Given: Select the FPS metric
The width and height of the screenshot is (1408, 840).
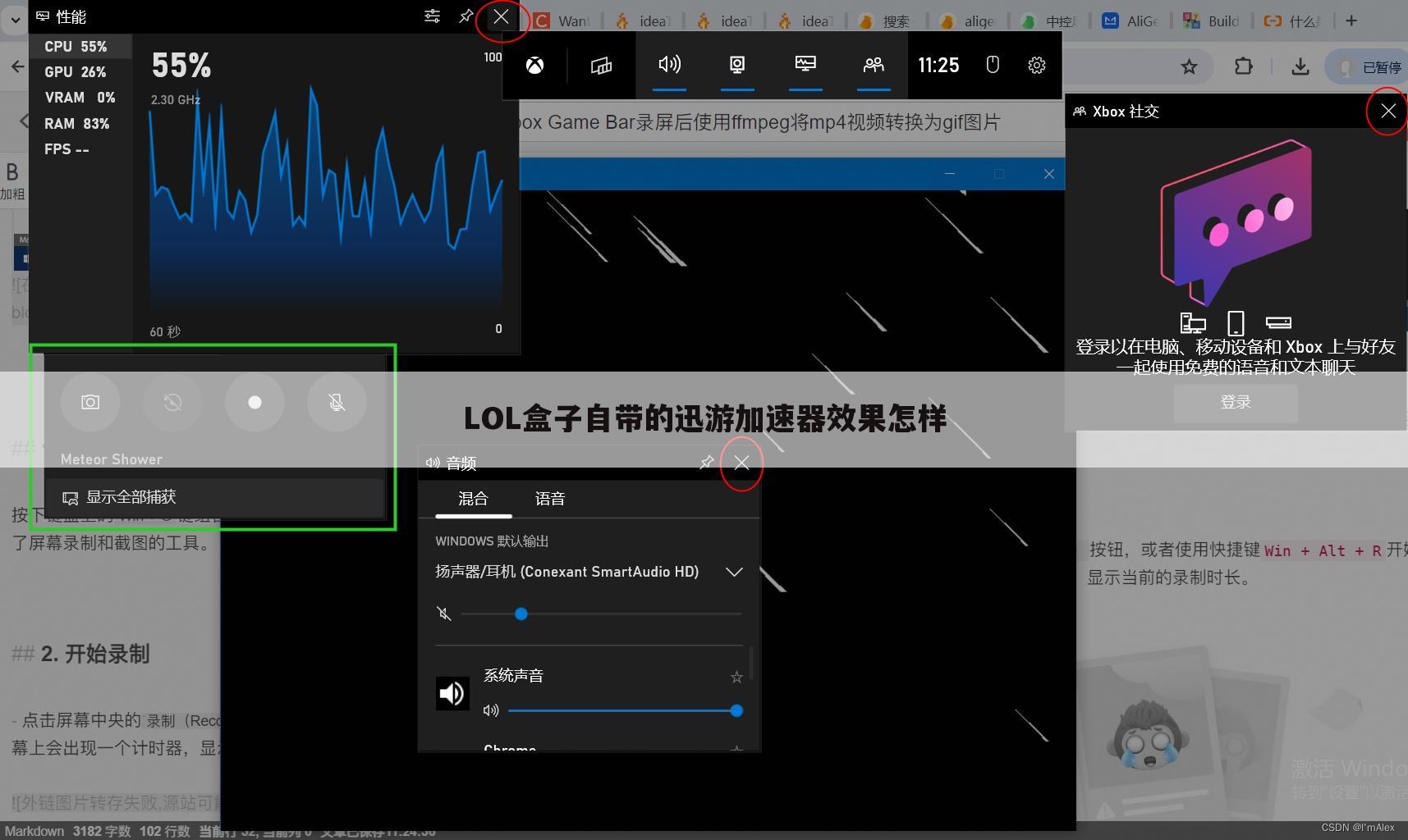Looking at the screenshot, I should tap(80, 149).
